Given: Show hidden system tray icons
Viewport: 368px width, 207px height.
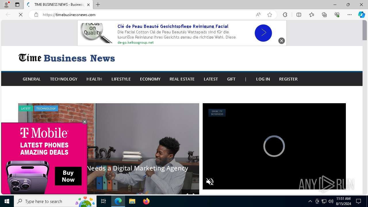Looking at the screenshot, I should point(310,201).
